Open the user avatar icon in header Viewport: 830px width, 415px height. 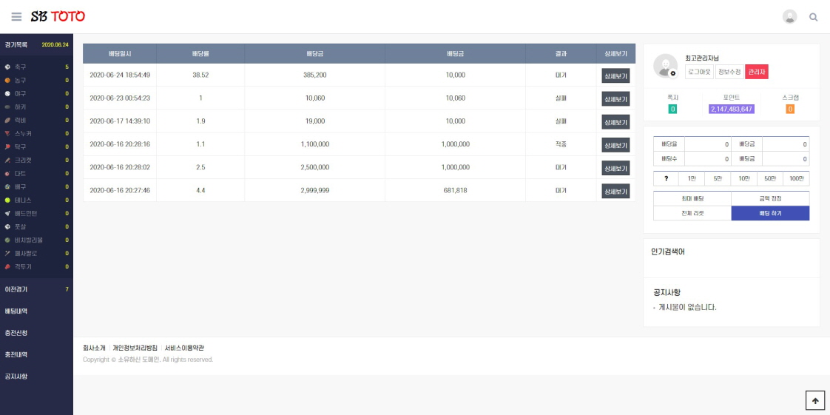point(789,16)
